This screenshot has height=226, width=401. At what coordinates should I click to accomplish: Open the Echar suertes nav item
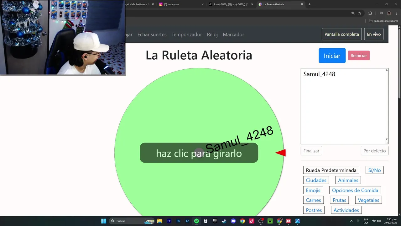coord(152,35)
